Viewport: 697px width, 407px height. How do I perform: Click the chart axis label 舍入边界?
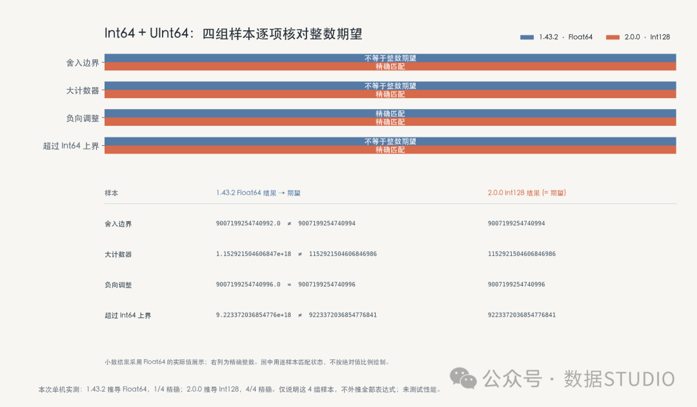[x=83, y=63]
